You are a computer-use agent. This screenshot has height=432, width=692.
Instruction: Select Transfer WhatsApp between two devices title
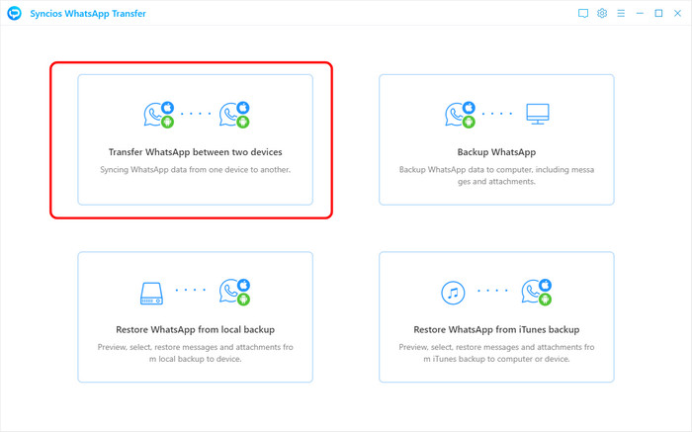pyautogui.click(x=195, y=152)
